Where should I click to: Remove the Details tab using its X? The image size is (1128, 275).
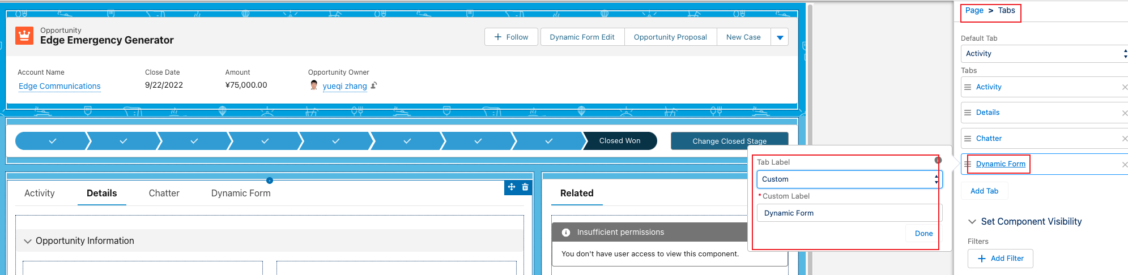[1125, 113]
